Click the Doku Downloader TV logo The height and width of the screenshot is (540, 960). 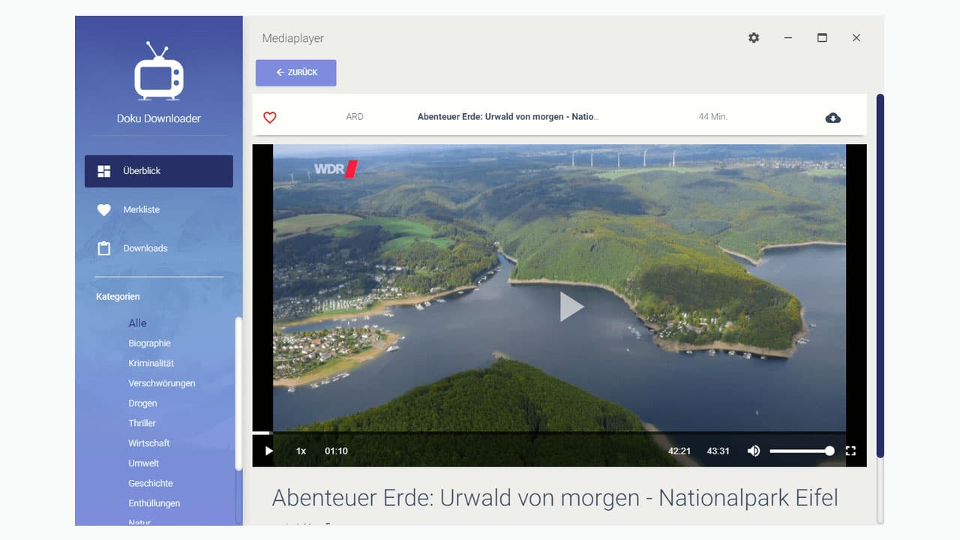pos(158,71)
